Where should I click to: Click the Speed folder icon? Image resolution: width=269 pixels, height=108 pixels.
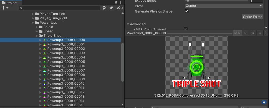41,31
